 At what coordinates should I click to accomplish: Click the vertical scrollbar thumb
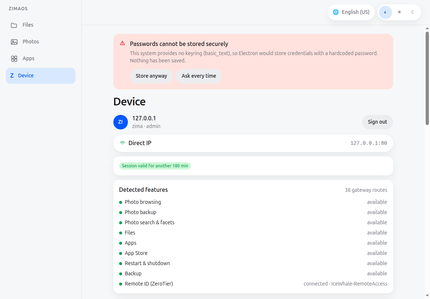coord(427,78)
